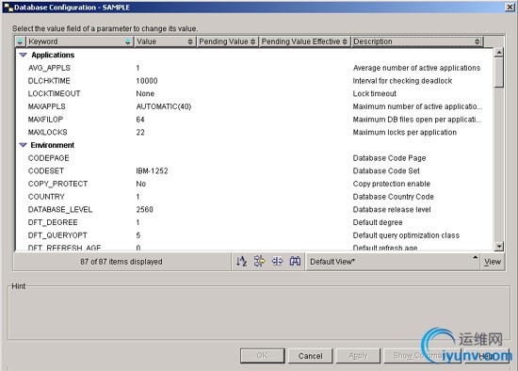Open the Filter icon beside sort

tap(259, 261)
